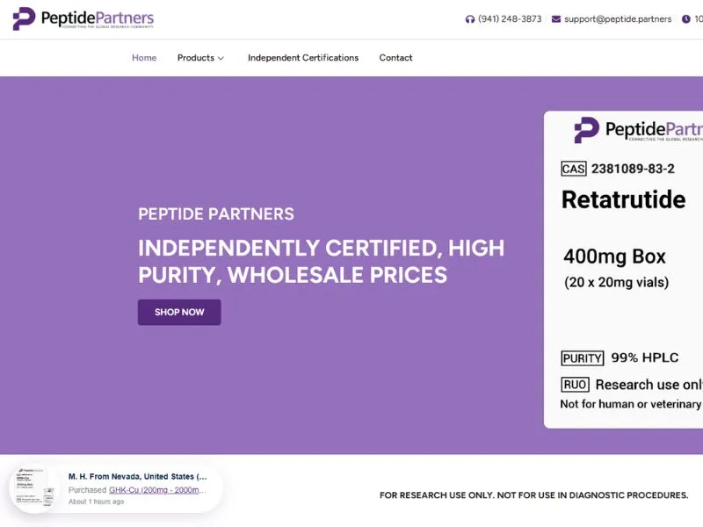
Task: Click the Peptide Partners logo icon
Action: (24, 18)
